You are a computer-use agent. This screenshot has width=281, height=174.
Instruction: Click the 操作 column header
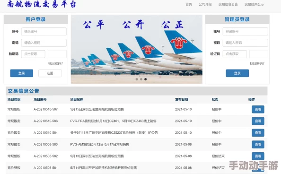click(251, 99)
